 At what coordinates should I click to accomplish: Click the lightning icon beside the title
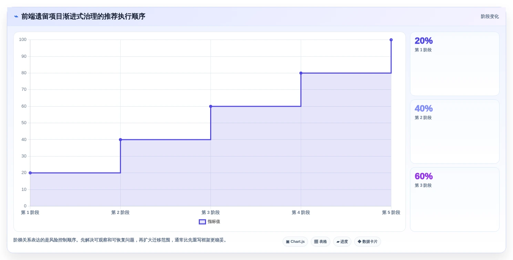point(16,17)
